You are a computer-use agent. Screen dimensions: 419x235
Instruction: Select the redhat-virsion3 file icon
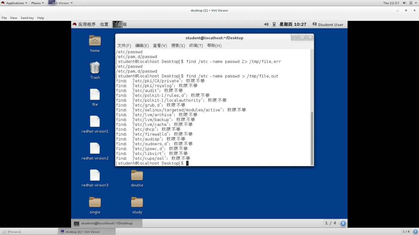(x=95, y=175)
